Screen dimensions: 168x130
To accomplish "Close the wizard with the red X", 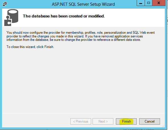I will [x=159, y=3].
